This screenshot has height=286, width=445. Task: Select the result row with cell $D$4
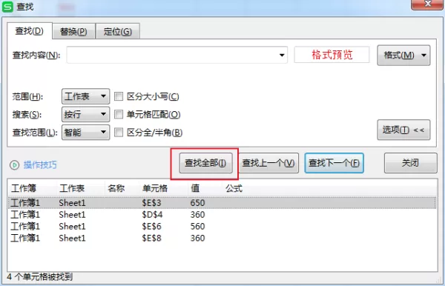tap(222, 215)
